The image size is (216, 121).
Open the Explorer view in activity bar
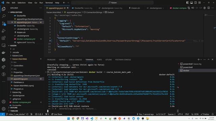coord(4,9)
